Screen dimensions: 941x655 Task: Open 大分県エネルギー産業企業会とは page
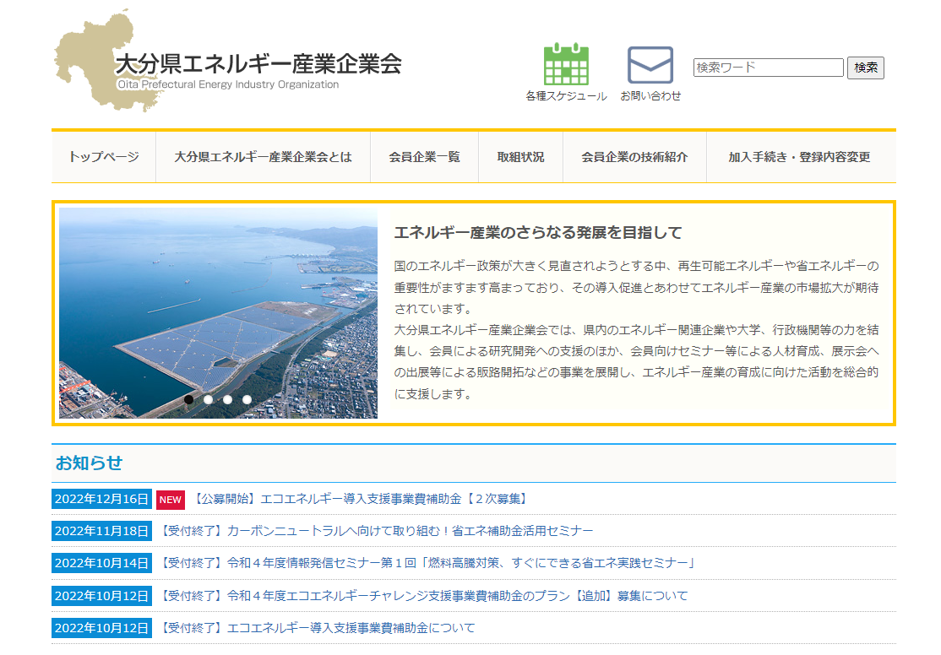pyautogui.click(x=262, y=156)
